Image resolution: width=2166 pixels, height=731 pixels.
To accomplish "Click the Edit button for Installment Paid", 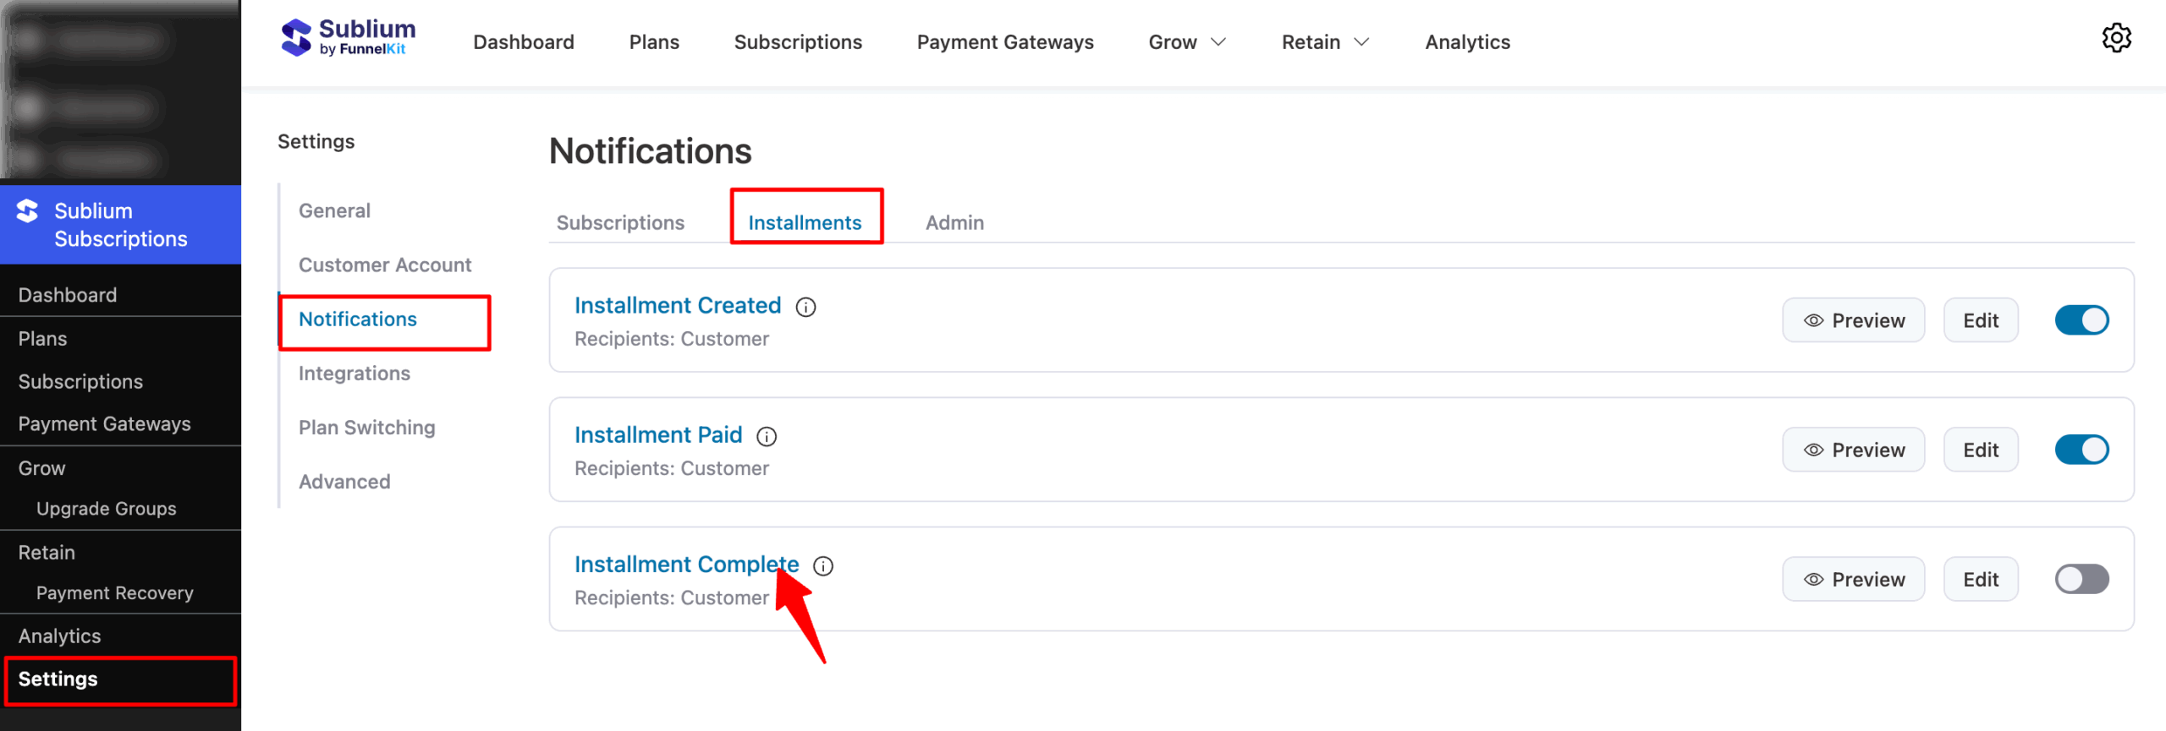I will (1981, 450).
